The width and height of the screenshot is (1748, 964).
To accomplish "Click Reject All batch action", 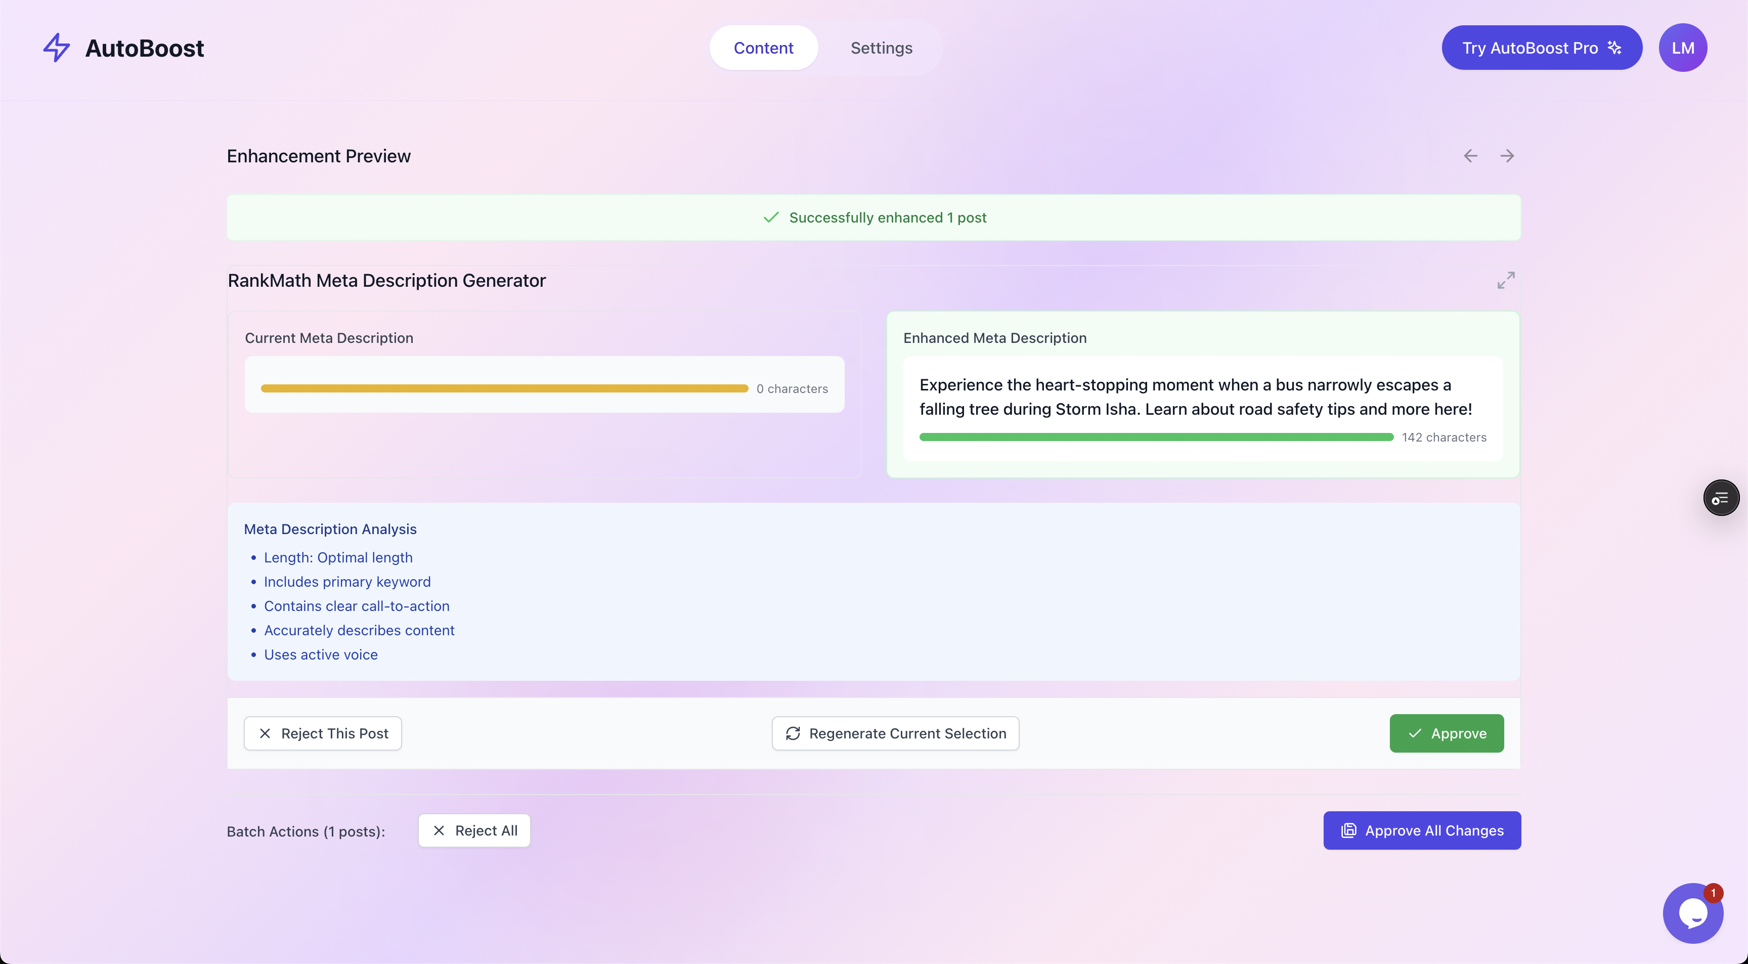I will pyautogui.click(x=474, y=830).
